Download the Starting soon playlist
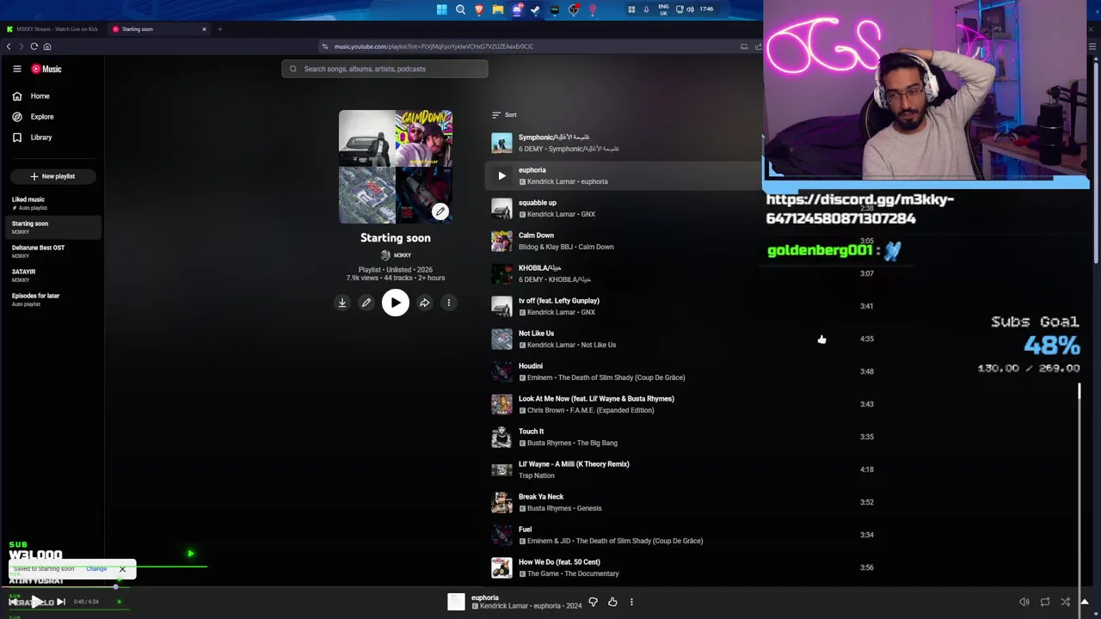Image resolution: width=1101 pixels, height=619 pixels. 342,303
